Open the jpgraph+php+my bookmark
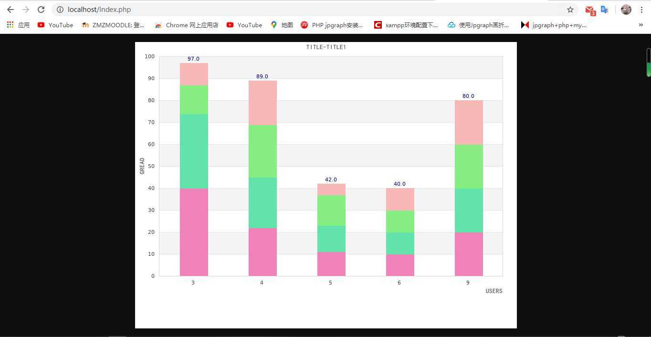The height and width of the screenshot is (337, 651). tap(554, 25)
